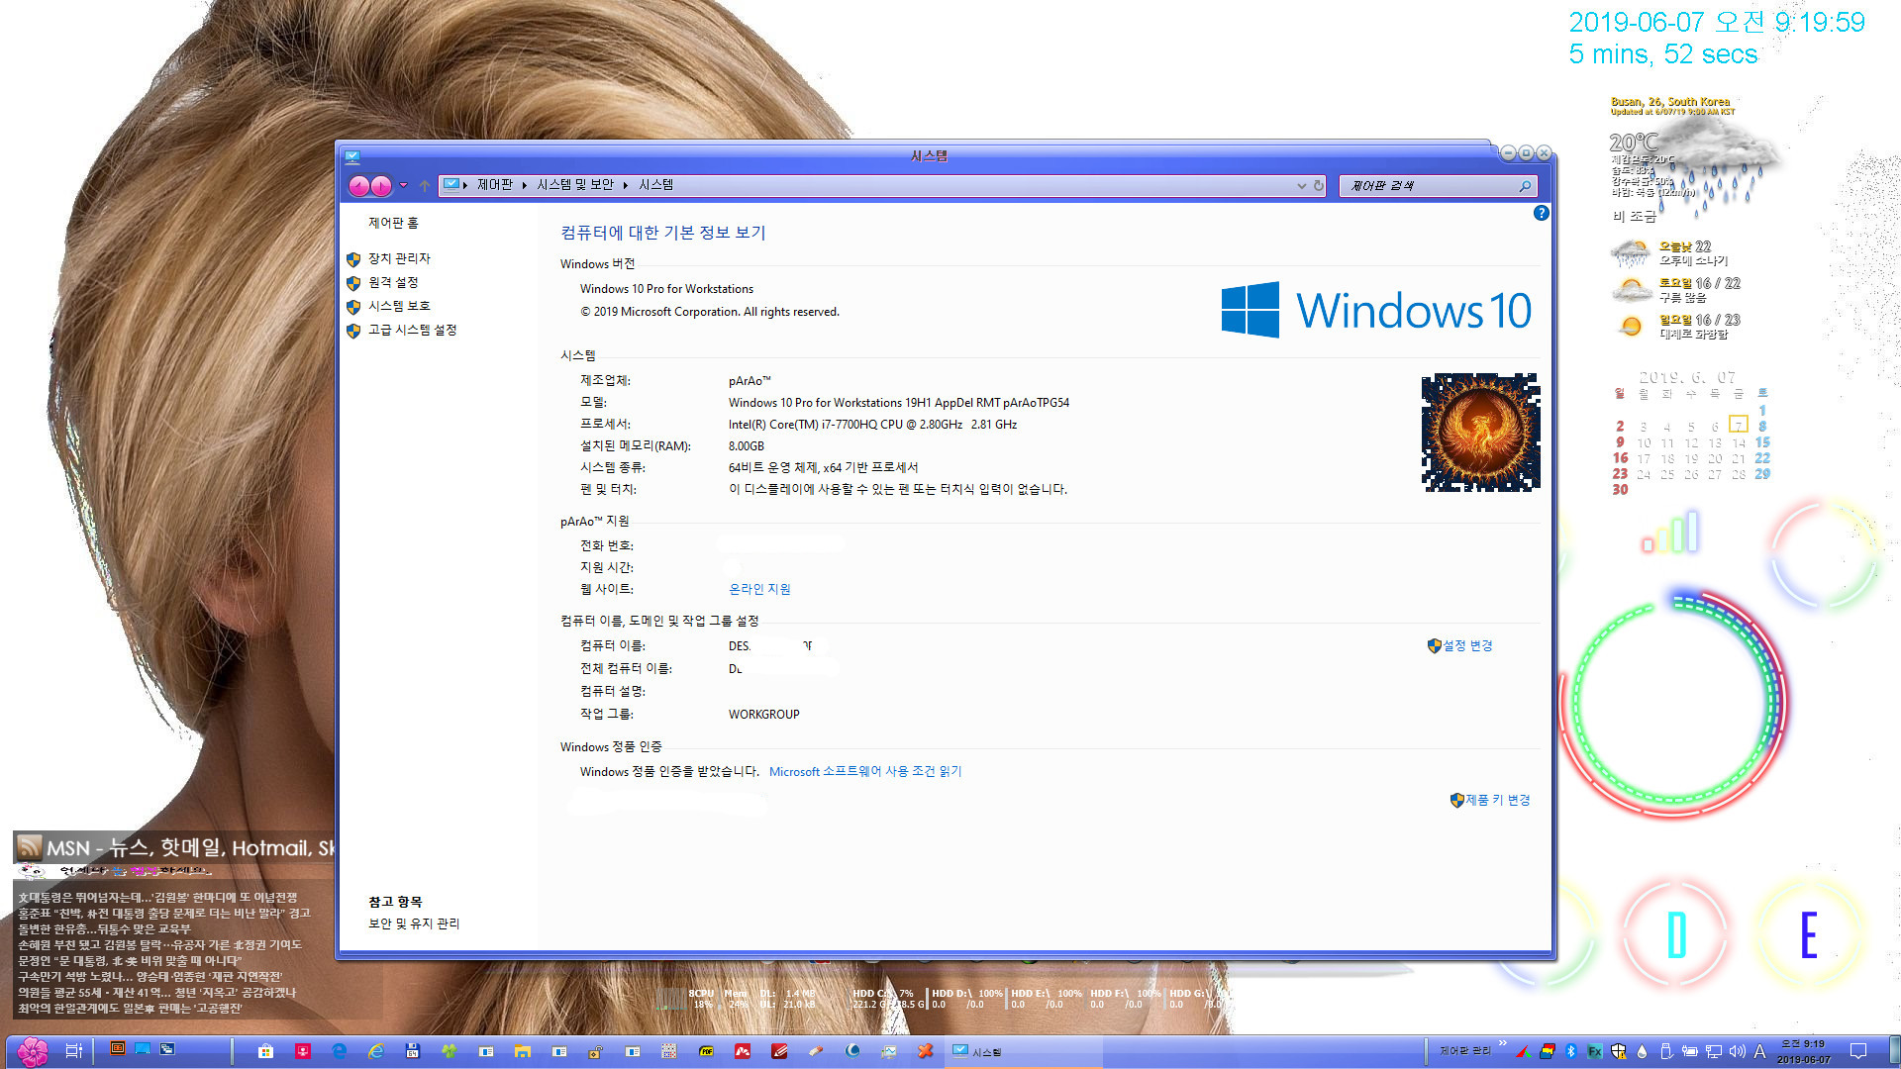The width and height of the screenshot is (1901, 1069).
Task: Expand the chevron after 시스템 및 보안
Action: click(626, 185)
